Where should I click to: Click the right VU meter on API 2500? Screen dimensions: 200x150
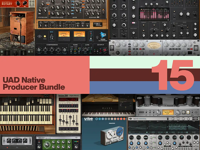coord(79,34)
